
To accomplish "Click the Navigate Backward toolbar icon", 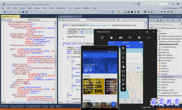I will 5,12.
